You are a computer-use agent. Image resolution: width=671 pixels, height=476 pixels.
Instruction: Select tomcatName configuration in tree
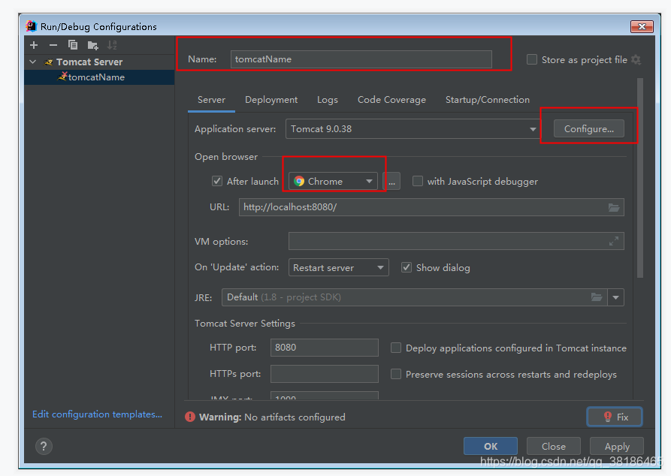pos(99,77)
